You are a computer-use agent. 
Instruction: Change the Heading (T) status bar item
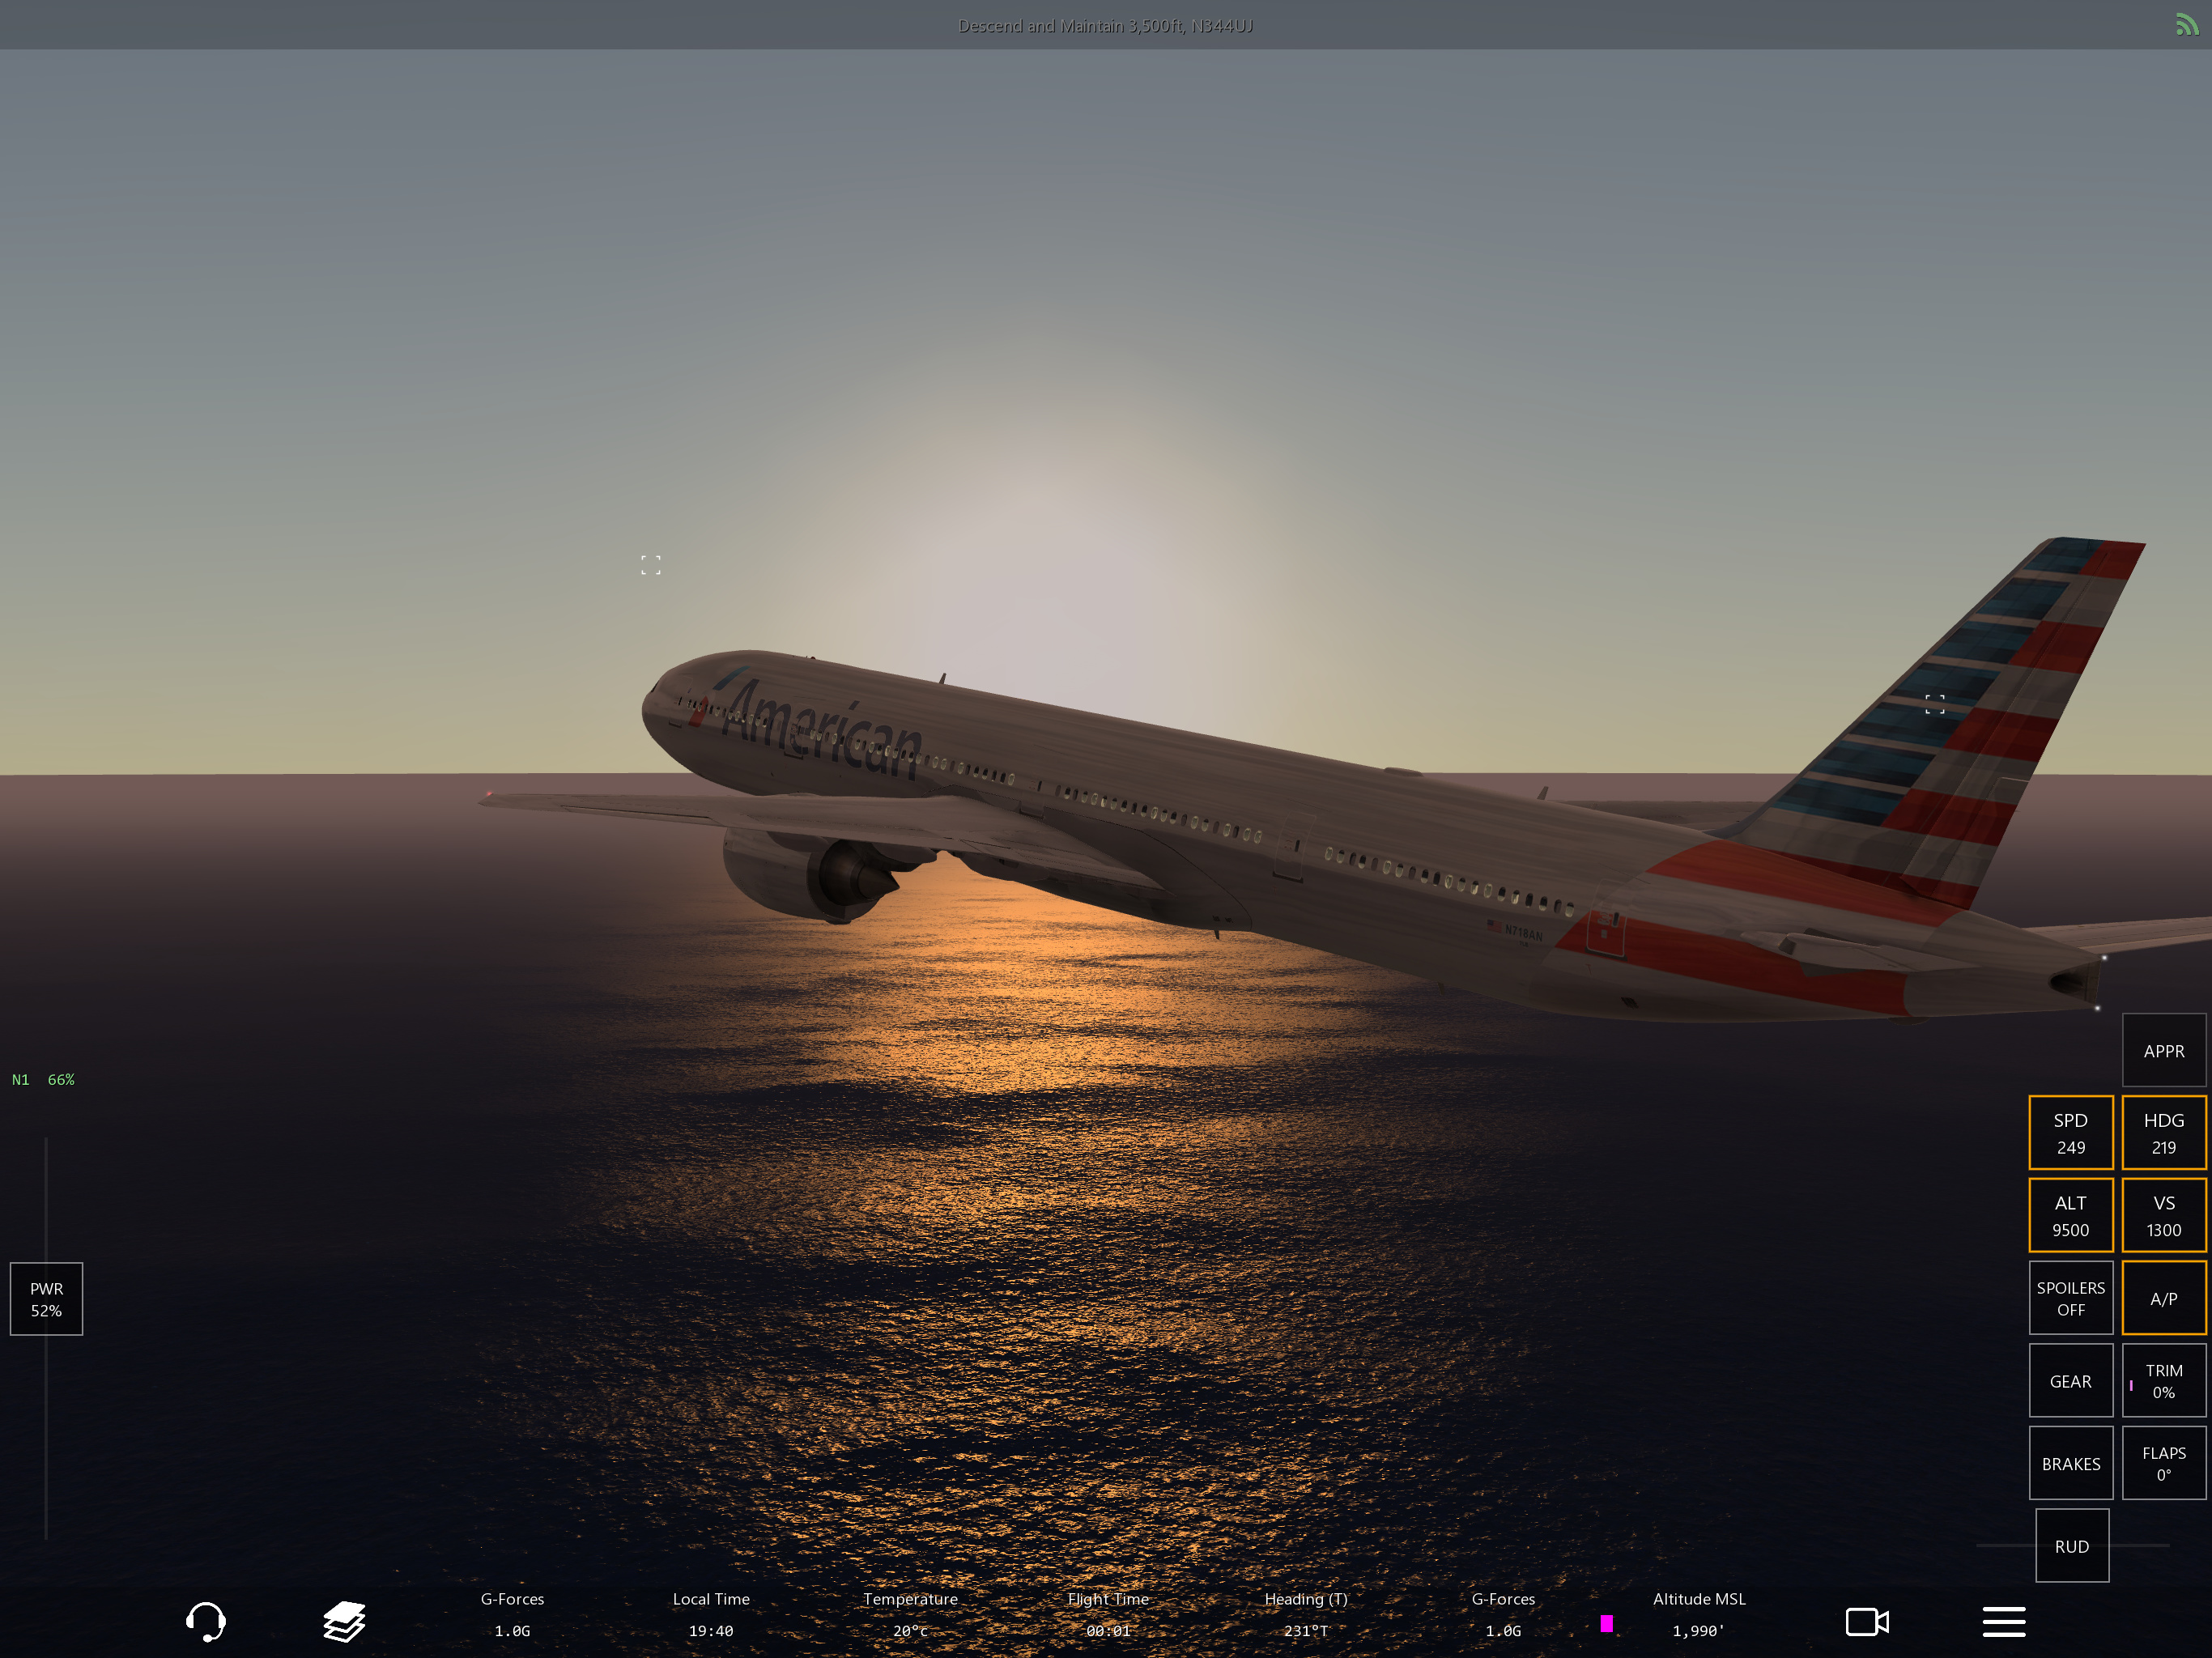point(1305,1614)
